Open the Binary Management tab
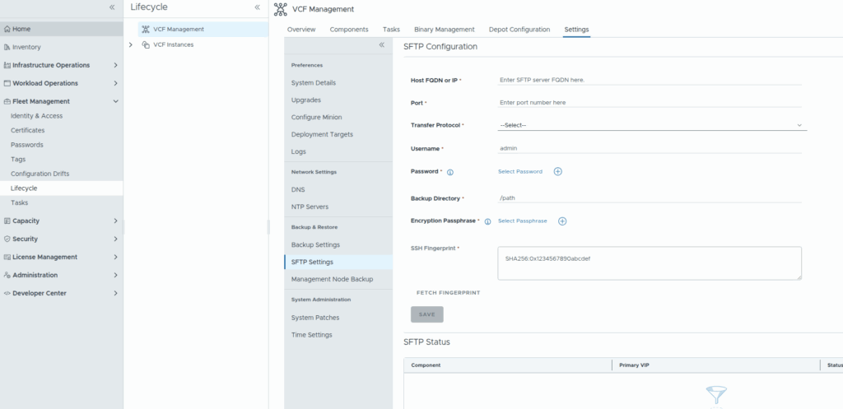 [445, 30]
